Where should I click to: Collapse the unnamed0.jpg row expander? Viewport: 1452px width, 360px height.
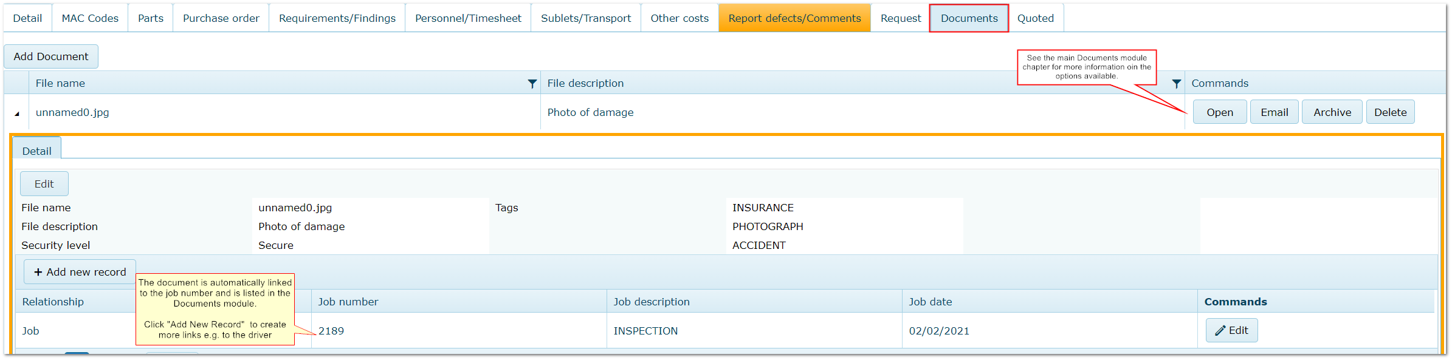click(x=17, y=114)
